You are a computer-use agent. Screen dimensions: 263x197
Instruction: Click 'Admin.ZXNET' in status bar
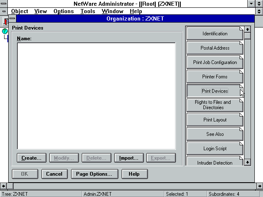[x=97, y=194]
